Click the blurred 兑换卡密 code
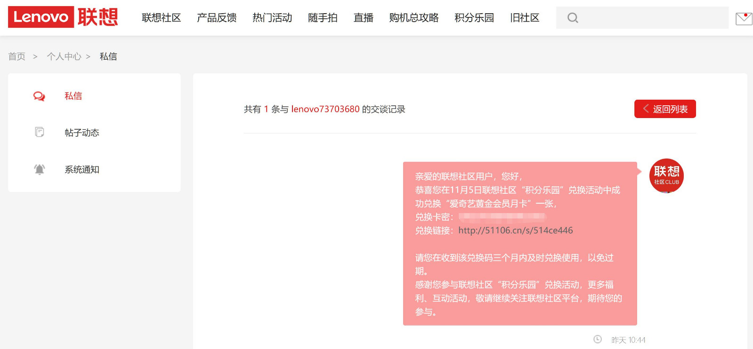753x349 pixels. pyautogui.click(x=502, y=217)
